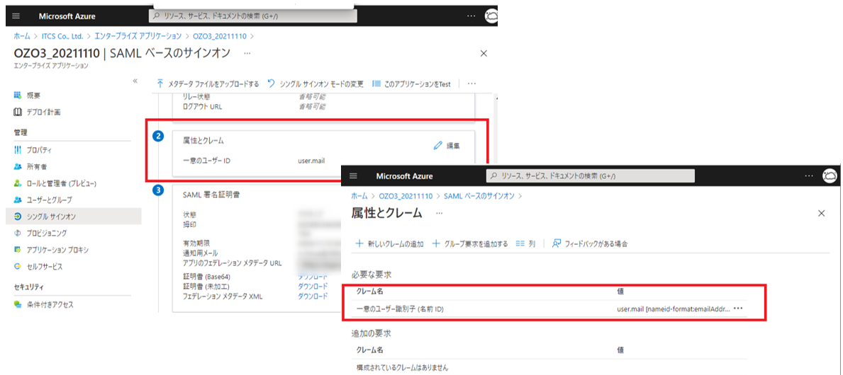843x375 pixels.
Task: Open account avatar in top Azure header
Action: 491,16
